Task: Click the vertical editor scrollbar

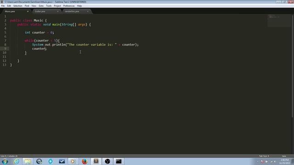Action: pyautogui.click(x=292, y=66)
